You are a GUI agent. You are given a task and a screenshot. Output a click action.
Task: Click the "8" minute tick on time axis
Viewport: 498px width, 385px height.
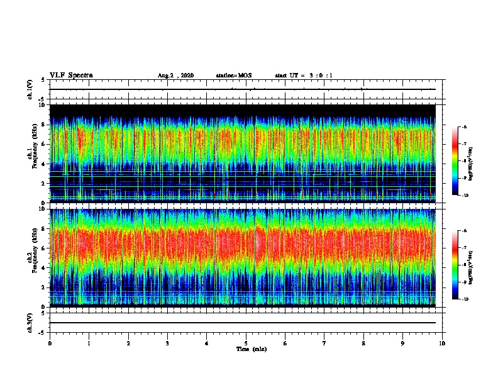coord(363,343)
